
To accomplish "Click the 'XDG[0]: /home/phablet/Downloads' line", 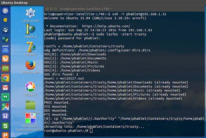I will pos(75,54).
